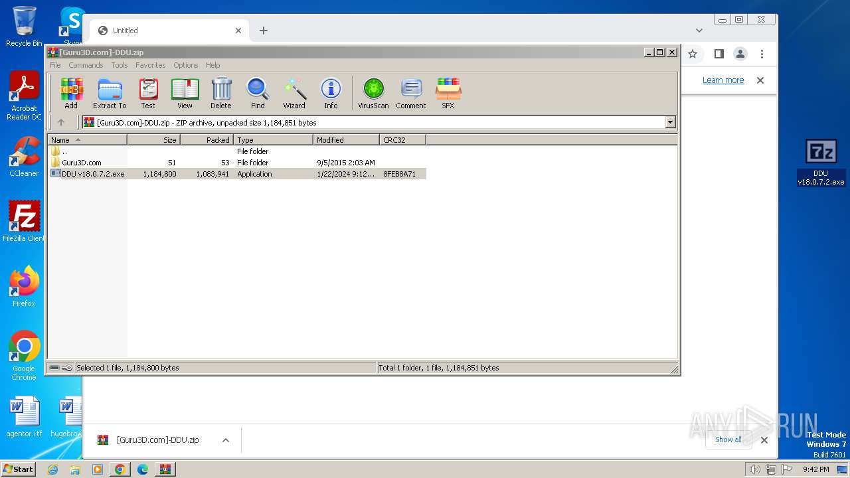850x478 pixels.
Task: Select the Google Chrome desktop icon
Action: [x=24, y=355]
